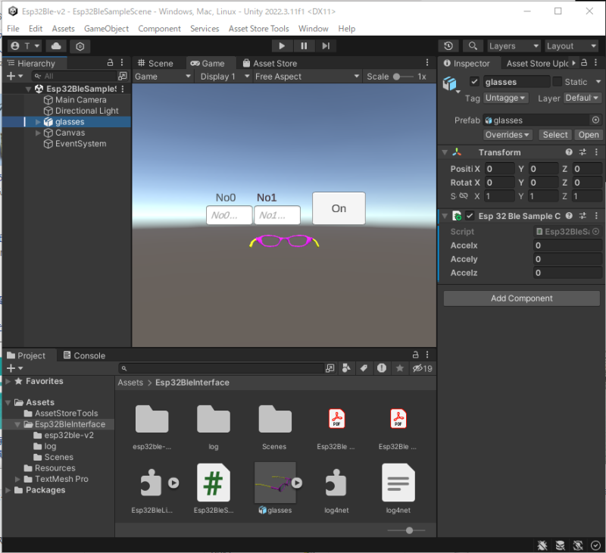Viewport: 606px width, 553px height.
Task: Click the Add Component button
Action: click(521, 298)
